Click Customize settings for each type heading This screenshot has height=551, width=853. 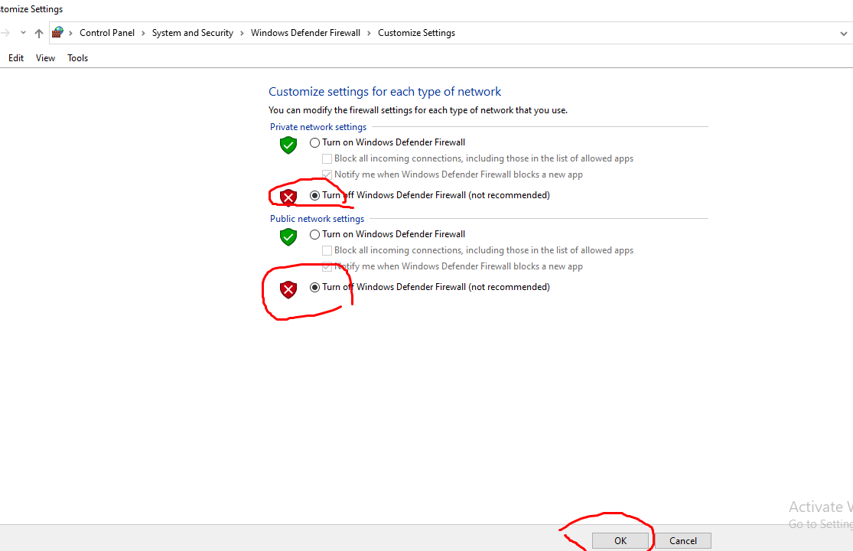(x=385, y=91)
